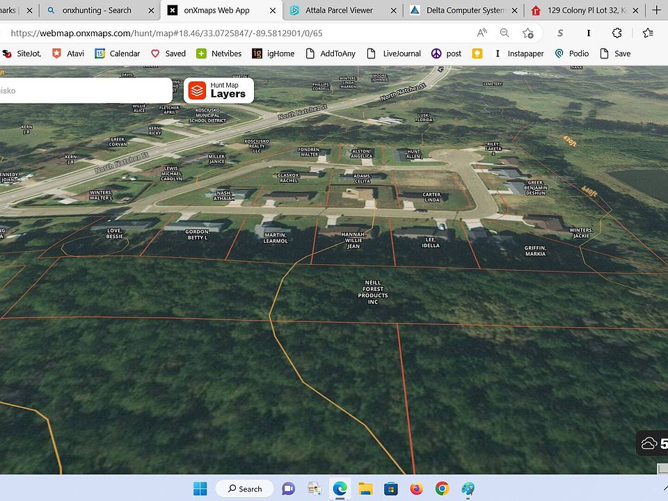The image size is (668, 501).
Task: Open the igHome bookmark
Action: 273,54
